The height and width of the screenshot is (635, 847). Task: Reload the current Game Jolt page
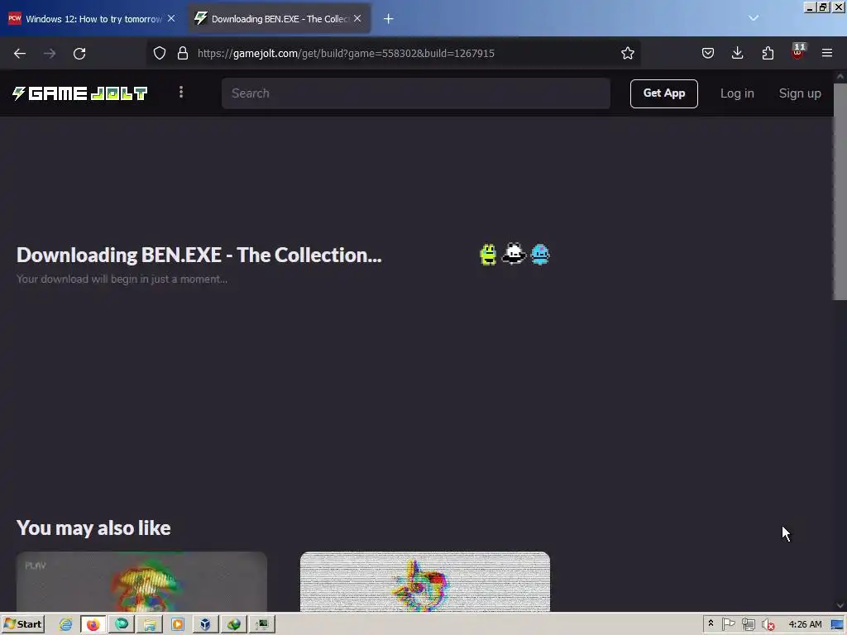[79, 54]
